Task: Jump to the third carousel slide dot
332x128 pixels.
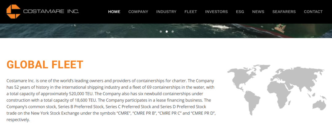Action: 172,31
